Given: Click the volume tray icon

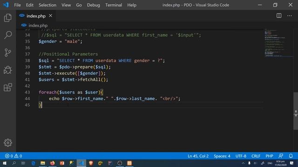Looking at the screenshot, I should pos(256,163).
